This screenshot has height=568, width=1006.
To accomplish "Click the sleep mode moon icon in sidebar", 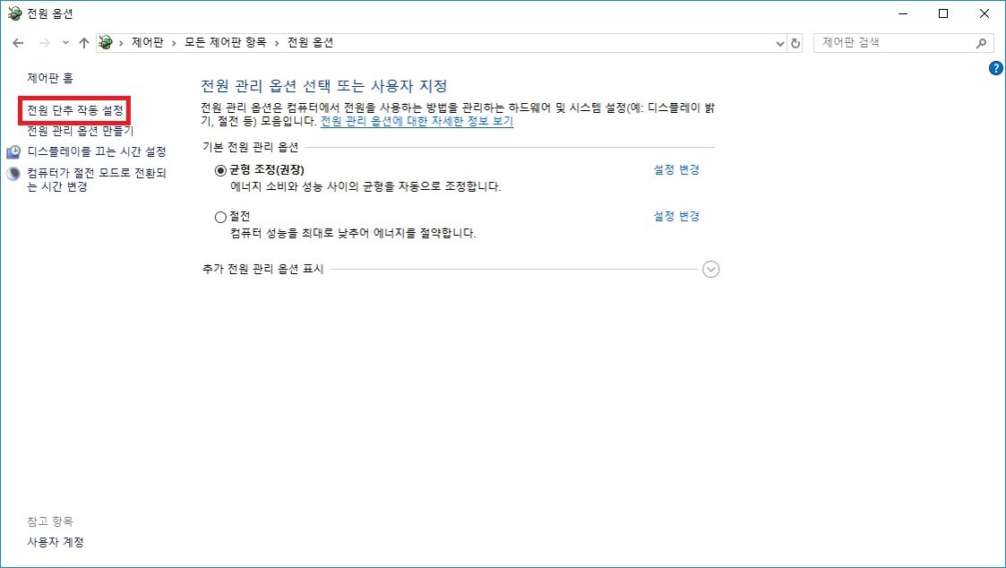I will pos(13,174).
